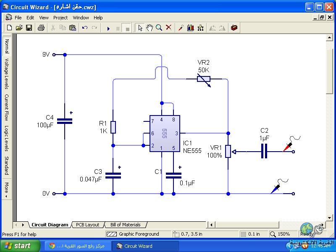Start the simulation with the Run button
This screenshot has width=336, height=252.
pyautogui.click(x=108, y=28)
